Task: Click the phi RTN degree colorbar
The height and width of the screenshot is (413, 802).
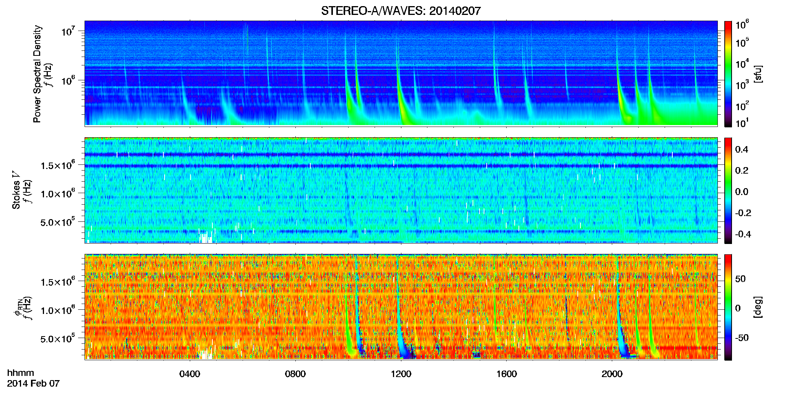Action: [x=728, y=307]
